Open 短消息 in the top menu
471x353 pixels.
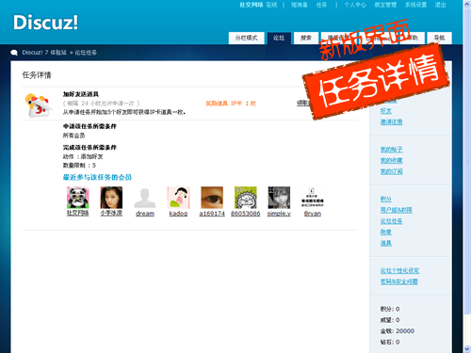pos(300,5)
